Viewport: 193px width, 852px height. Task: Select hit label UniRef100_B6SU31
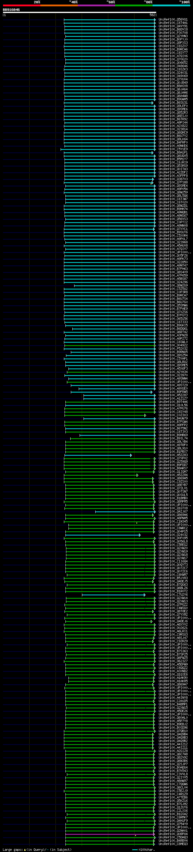pyautogui.click(x=173, y=102)
